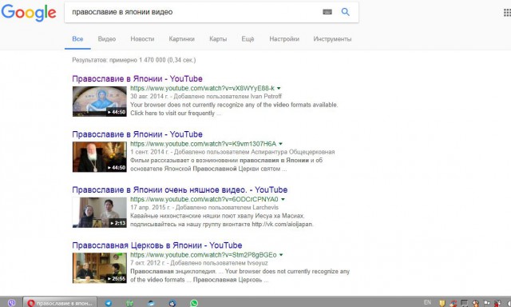Click the 25:55 duration video thumbnail

[x=99, y=268]
